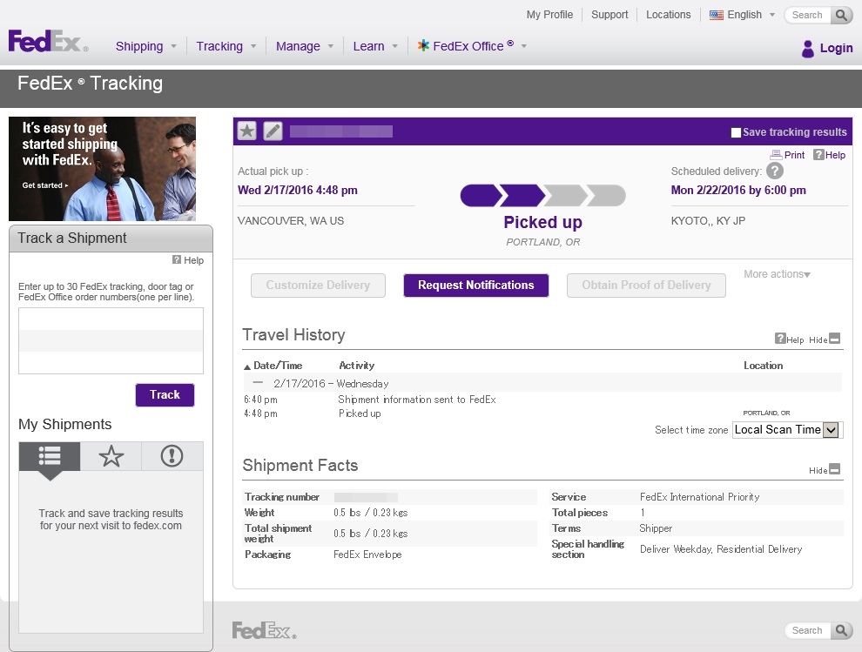Click the top Search input field
862x652 pixels.
[x=808, y=15]
